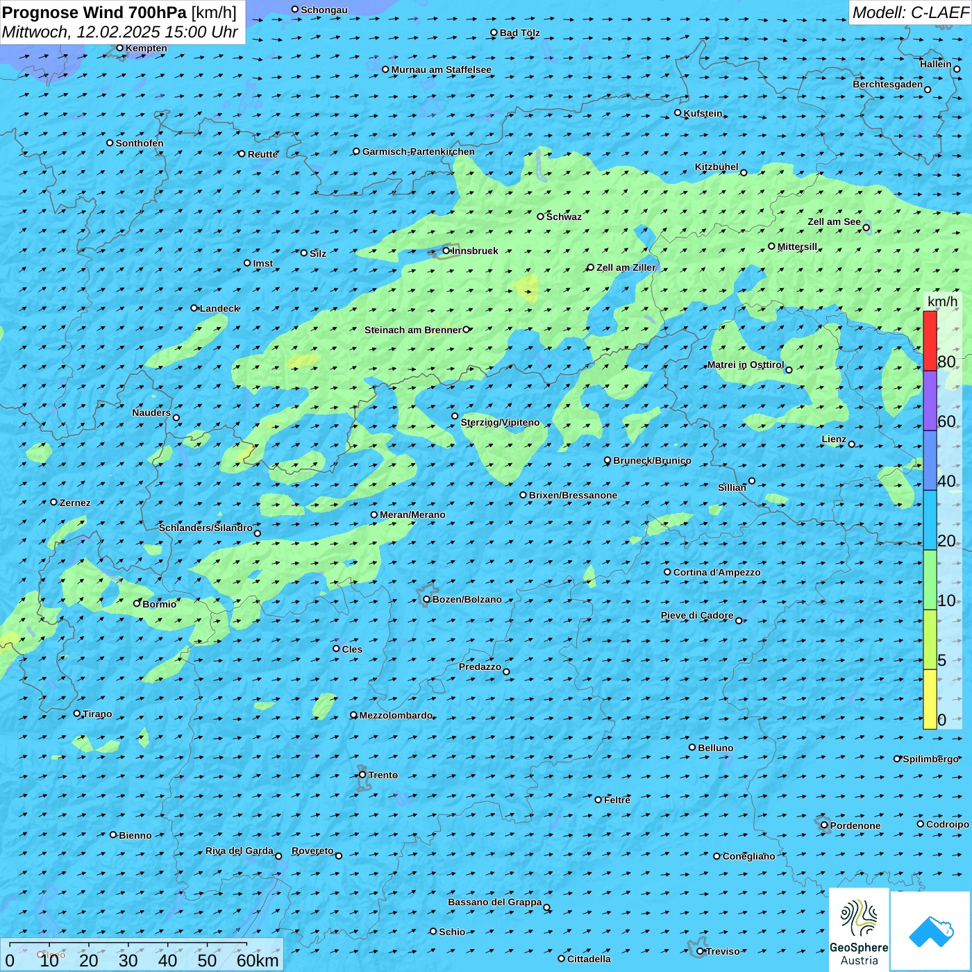Click the 'Berchtesgaden' label
This screenshot has width=972, height=972.
coord(888,85)
